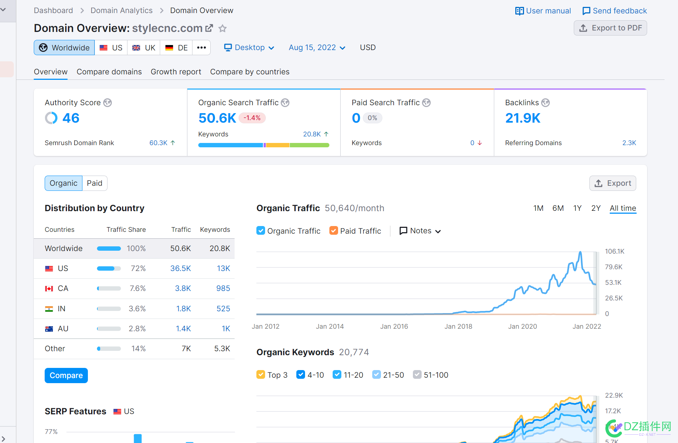
Task: Open the Compare domains tab
Action: pos(109,72)
